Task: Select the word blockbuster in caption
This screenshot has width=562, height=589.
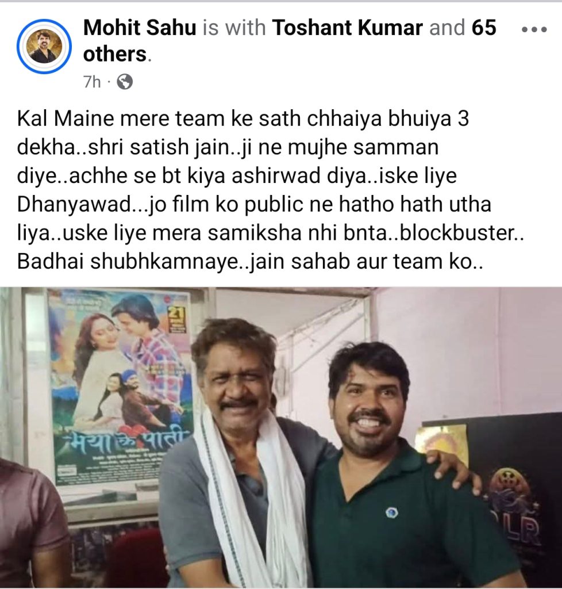Action: coord(458,233)
